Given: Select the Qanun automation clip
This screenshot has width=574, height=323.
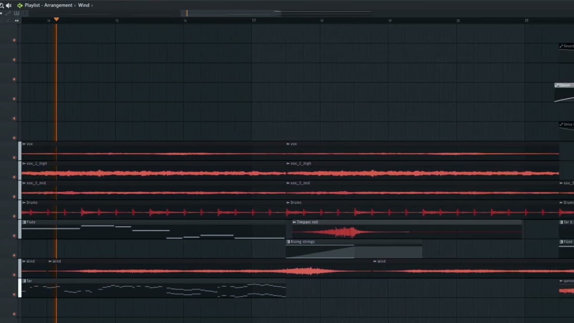Looking at the screenshot, I should pos(564,92).
